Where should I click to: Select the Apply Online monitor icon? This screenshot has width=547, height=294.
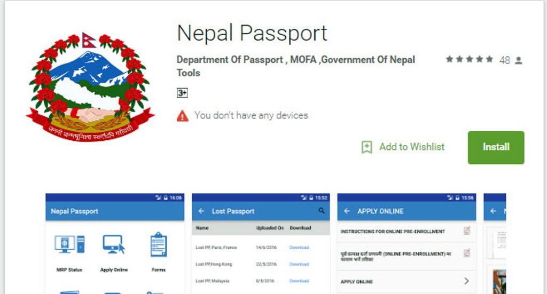point(114,244)
